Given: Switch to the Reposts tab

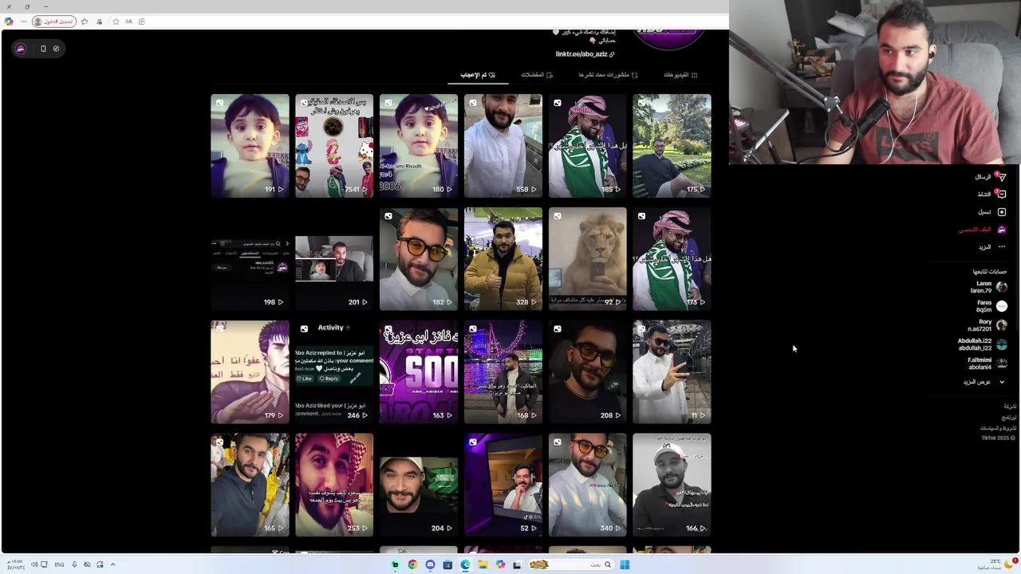Looking at the screenshot, I should click(609, 75).
